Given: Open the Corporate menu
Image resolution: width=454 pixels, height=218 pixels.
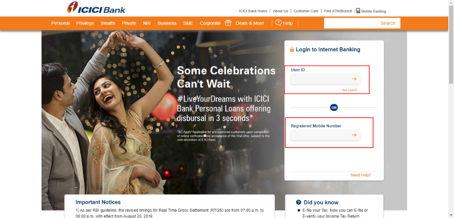Looking at the screenshot, I should (210, 23).
